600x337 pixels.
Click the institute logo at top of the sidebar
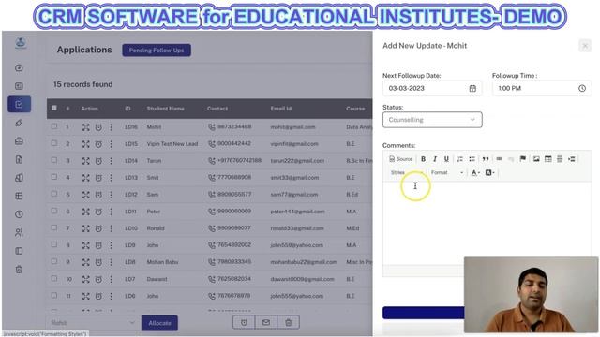click(21, 43)
